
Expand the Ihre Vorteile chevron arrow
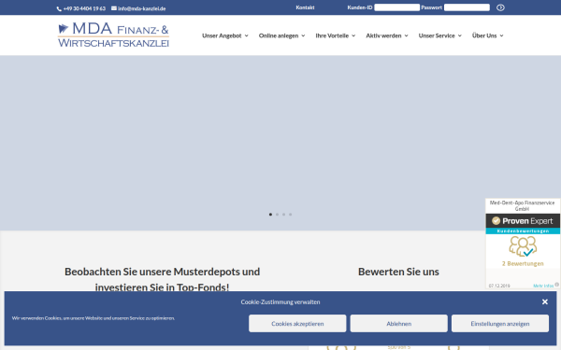pos(353,35)
